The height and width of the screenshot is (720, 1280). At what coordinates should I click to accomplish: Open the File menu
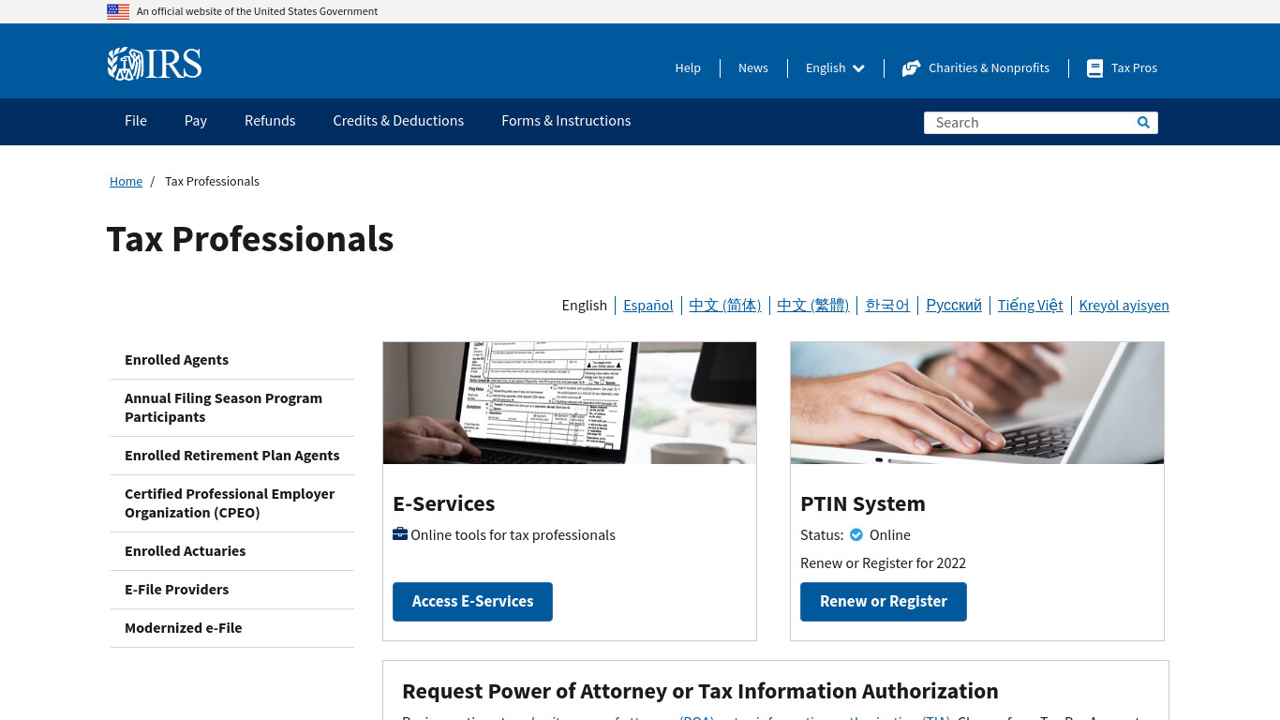[136, 121]
